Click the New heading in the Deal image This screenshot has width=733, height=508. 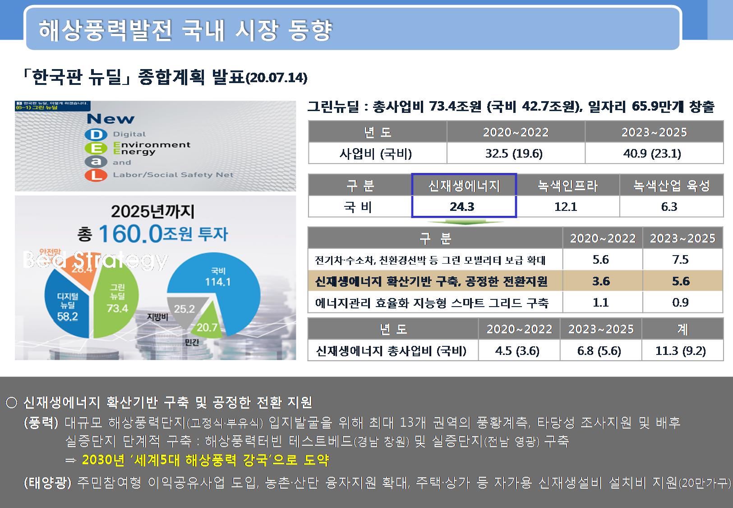tap(111, 119)
